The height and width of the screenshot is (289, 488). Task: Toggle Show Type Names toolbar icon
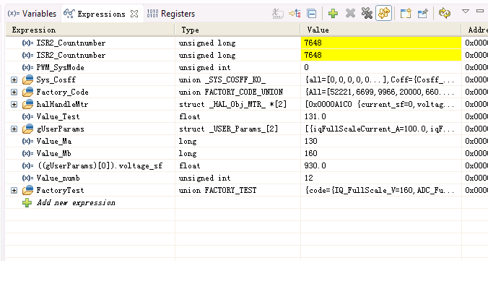(278, 14)
